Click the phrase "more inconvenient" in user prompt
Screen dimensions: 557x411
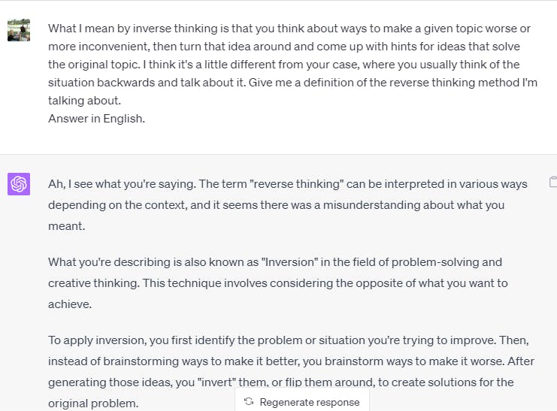[x=98, y=47]
